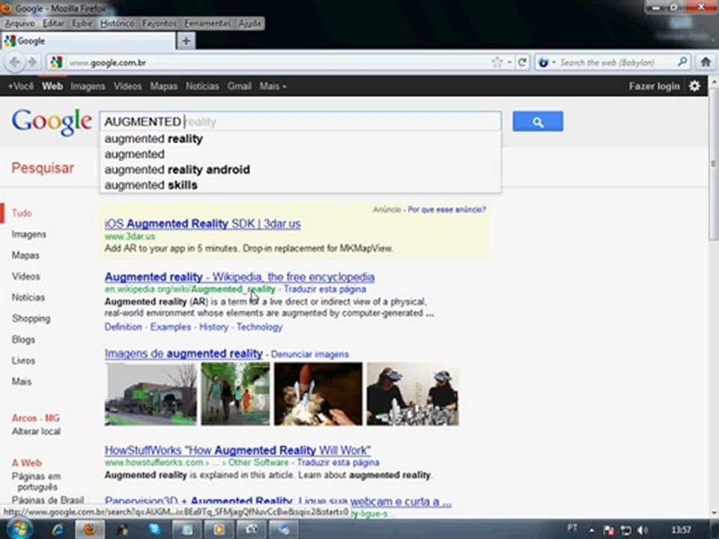This screenshot has height=539, width=719.
Task: Click 'Por que esse anúncio?' link
Action: 446,210
